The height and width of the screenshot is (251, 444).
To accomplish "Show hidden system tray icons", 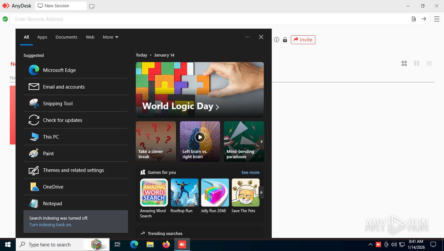I will point(371,244).
